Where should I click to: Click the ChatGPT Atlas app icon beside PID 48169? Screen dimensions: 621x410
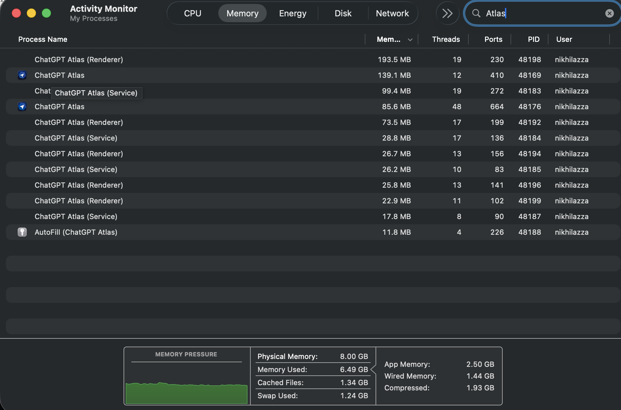coord(22,75)
